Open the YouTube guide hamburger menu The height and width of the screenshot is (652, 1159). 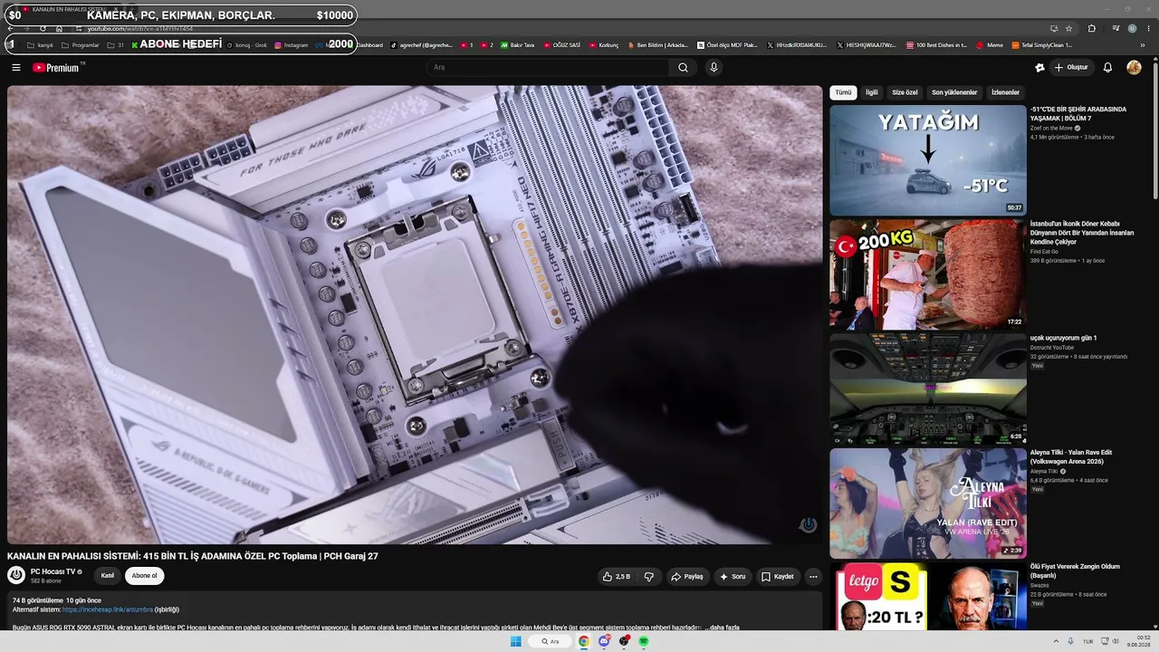point(15,67)
